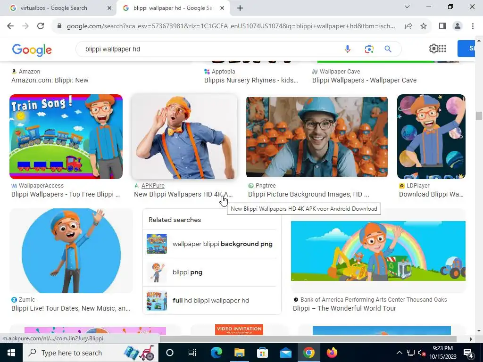Open Download Blippi Wa... LDPlayer link
Viewport: 483px width, 362px height.
(x=431, y=195)
